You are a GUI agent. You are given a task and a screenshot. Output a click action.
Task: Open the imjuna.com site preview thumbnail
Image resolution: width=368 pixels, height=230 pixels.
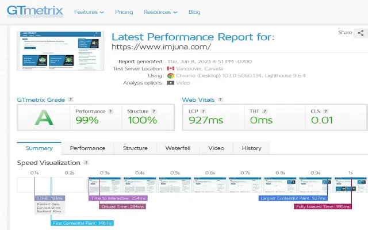pyautogui.click(x=60, y=51)
